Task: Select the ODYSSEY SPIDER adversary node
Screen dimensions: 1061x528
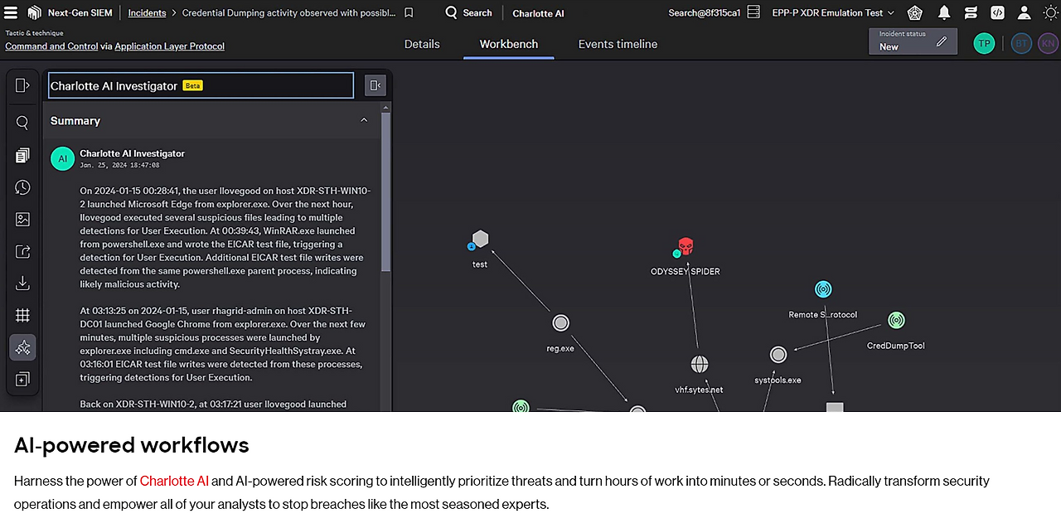Action: 685,246
